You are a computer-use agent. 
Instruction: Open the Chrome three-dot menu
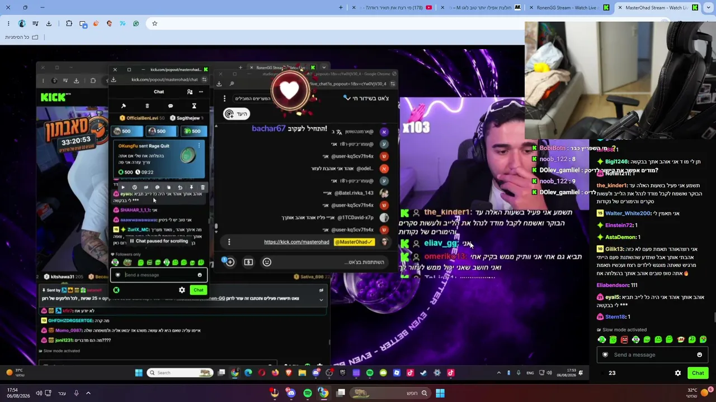8,23
